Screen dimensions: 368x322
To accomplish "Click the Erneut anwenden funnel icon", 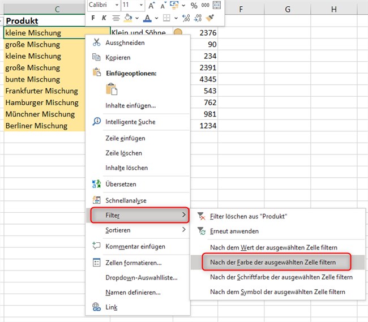I will pyautogui.click(x=202, y=231).
